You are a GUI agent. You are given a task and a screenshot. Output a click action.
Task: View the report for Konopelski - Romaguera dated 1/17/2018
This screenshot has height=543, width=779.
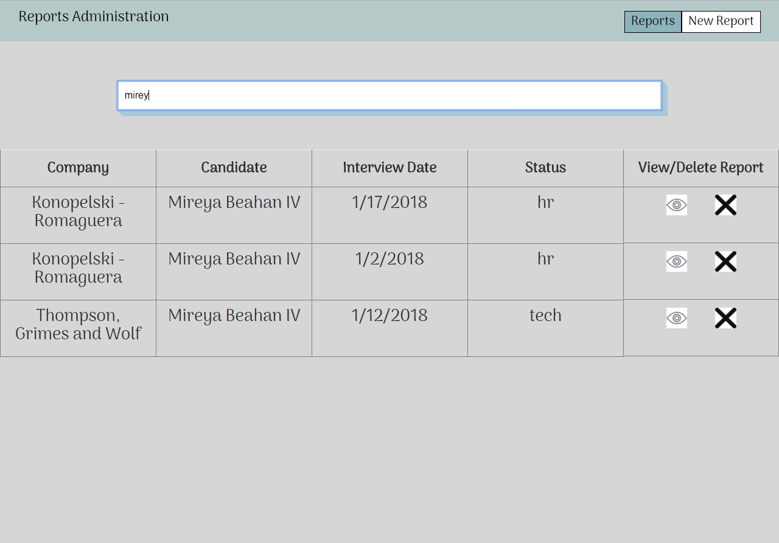(676, 205)
